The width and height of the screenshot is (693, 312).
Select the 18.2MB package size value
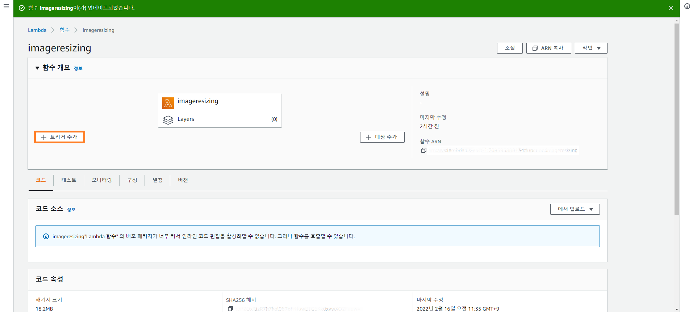[44, 309]
